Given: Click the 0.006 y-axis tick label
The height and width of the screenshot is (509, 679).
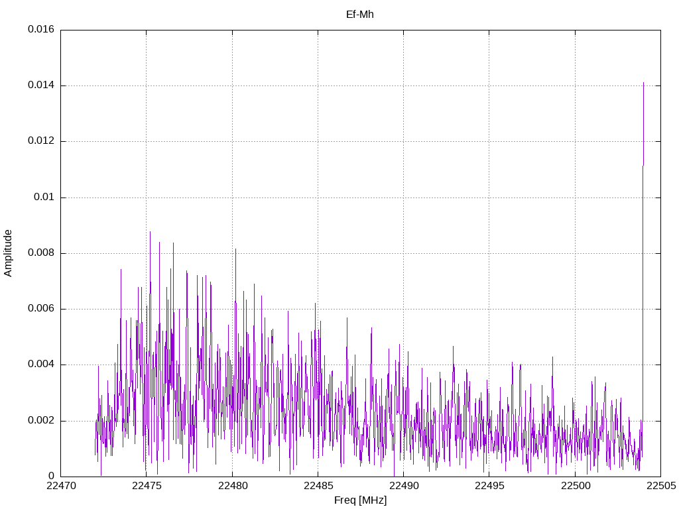Looking at the screenshot, I should pos(41,309).
